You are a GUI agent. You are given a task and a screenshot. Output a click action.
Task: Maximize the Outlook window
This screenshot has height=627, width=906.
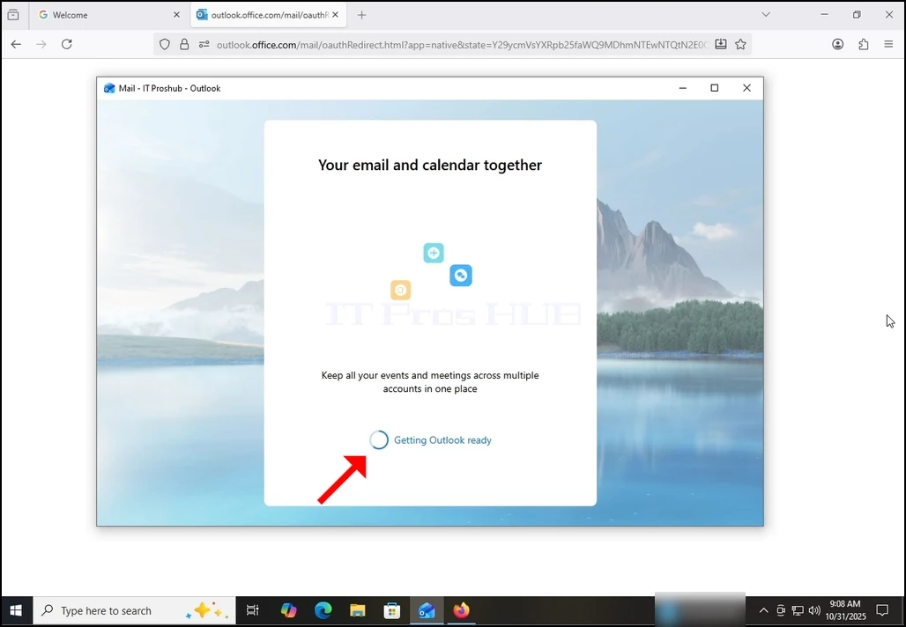tap(715, 88)
